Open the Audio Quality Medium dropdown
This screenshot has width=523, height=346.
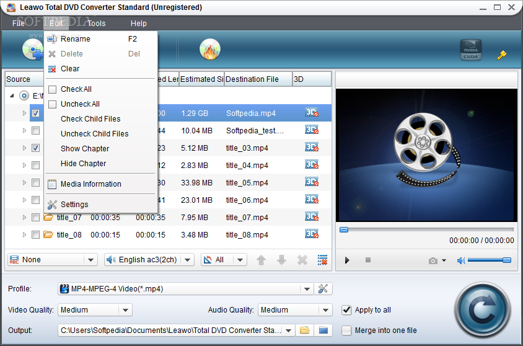coord(295,310)
